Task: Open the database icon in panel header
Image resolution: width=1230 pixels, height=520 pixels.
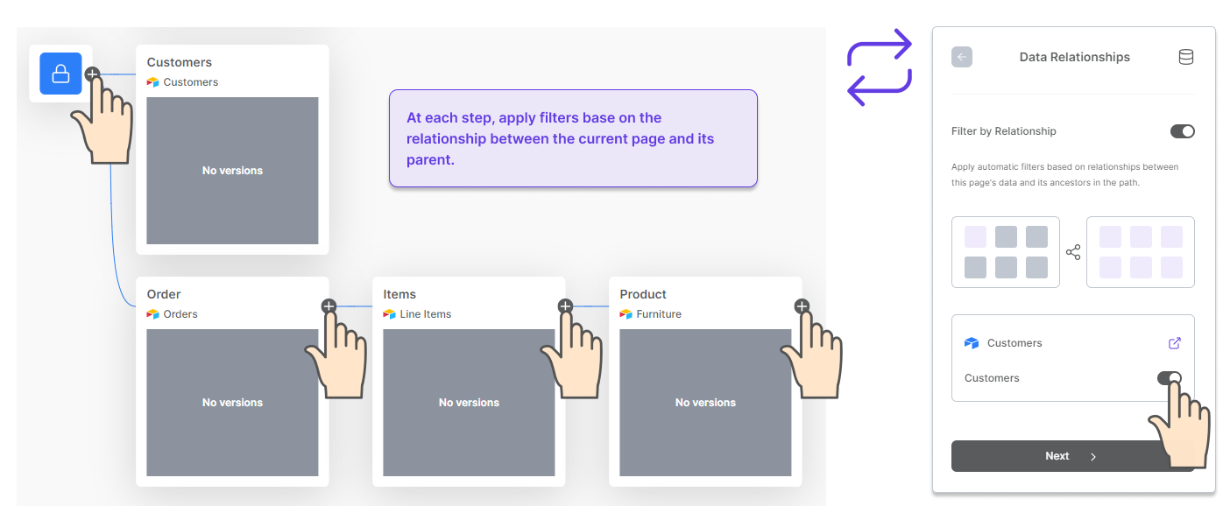Action: (1185, 57)
